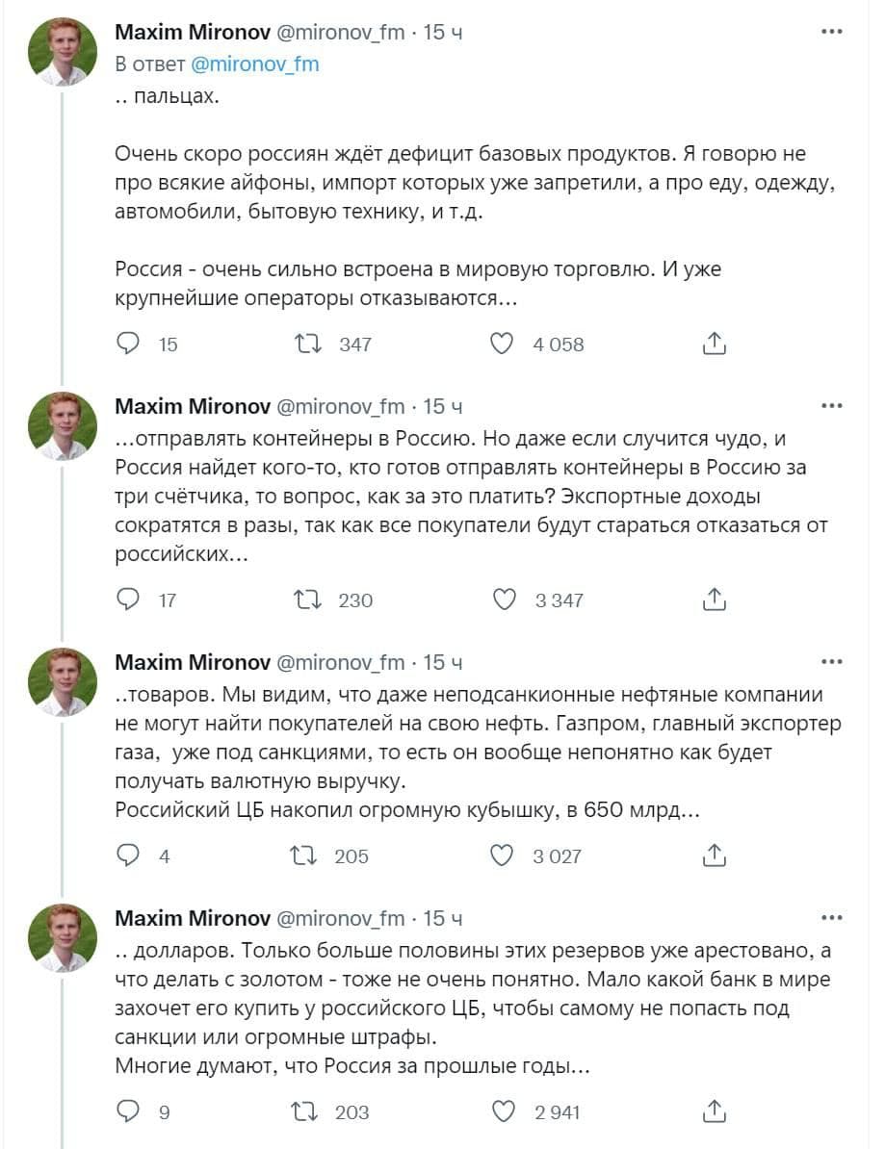This screenshot has height=1149, width=885.
Task: Like the tweet with 4 058 likes
Action: click(502, 344)
